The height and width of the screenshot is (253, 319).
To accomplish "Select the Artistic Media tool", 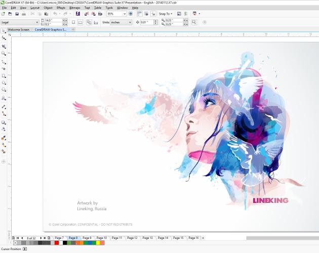I will point(4,69).
